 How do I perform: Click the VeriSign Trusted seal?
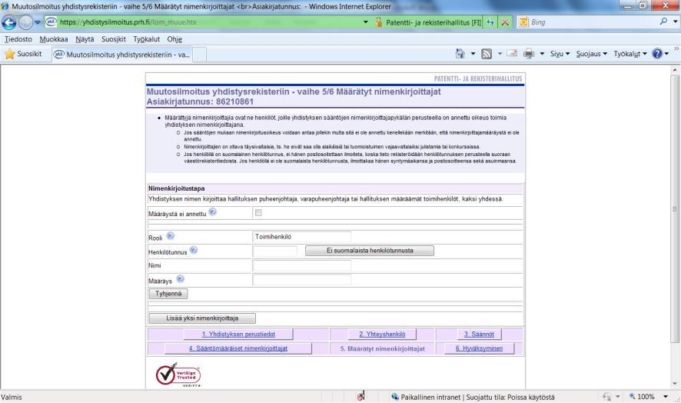tap(178, 375)
